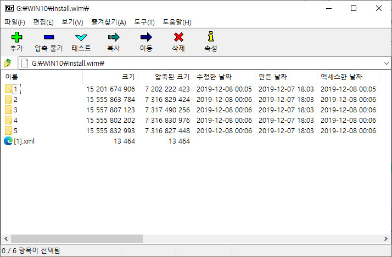Select the folder icon of item 2
392x257 pixels.
point(8,99)
